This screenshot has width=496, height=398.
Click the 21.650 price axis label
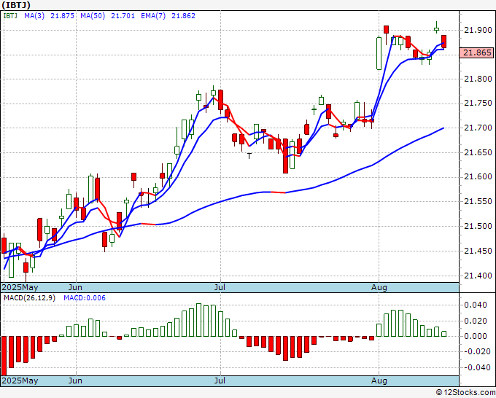478,152
